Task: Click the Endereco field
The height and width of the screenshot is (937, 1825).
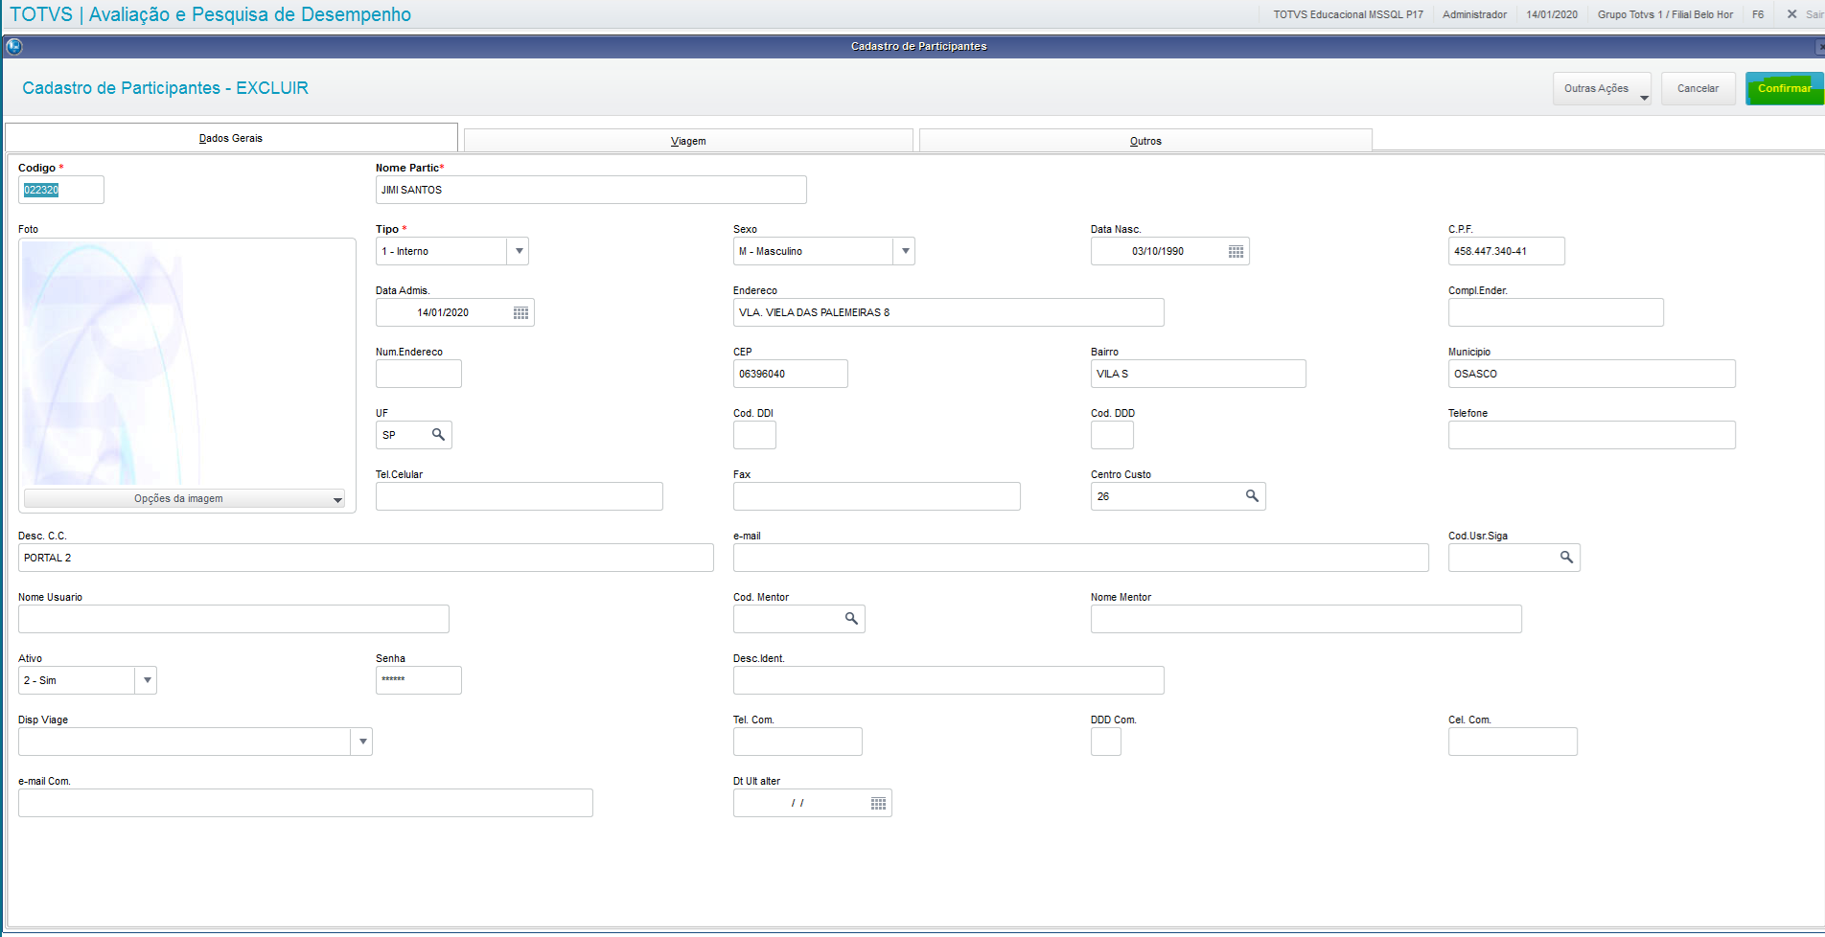Action: coord(948,312)
